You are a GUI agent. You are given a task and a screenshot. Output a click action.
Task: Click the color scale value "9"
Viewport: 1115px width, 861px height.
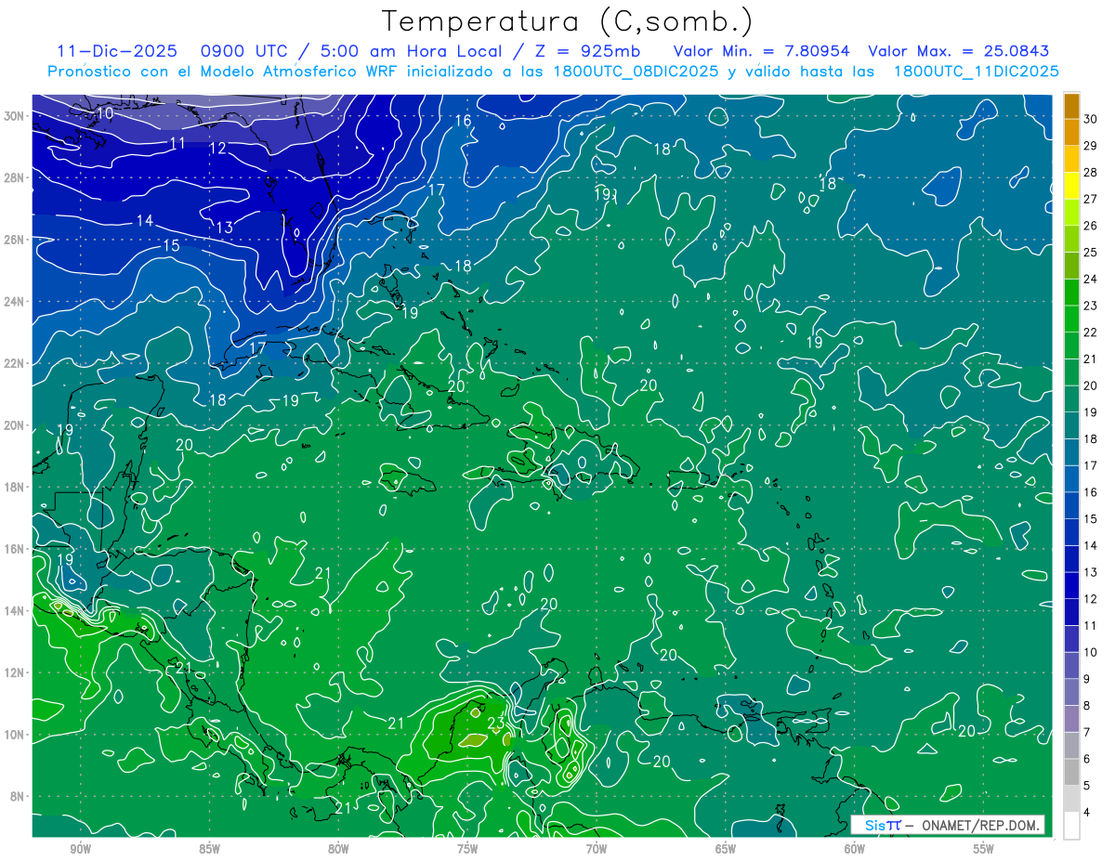point(1087,679)
